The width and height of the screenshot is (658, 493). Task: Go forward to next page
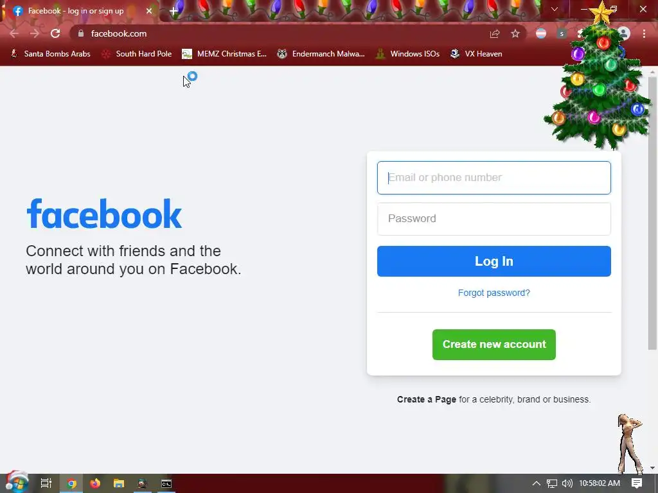point(35,33)
